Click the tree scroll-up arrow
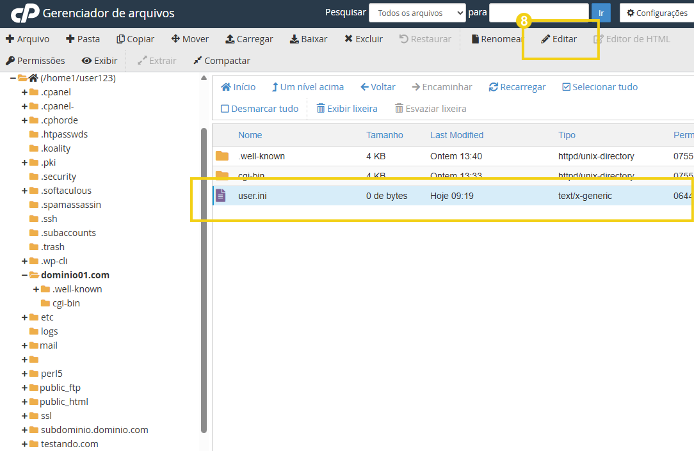694x451 pixels. click(x=204, y=78)
